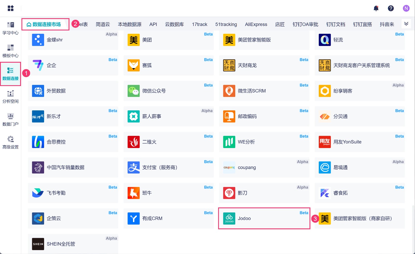Open the 中国汽车销量数据 connector card
415x254 pixels.
coord(73,168)
